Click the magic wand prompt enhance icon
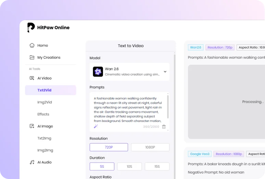 pos(96,126)
